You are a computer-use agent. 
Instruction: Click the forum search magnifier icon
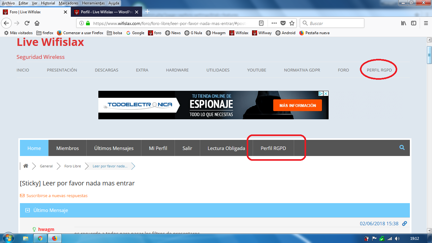click(x=402, y=147)
